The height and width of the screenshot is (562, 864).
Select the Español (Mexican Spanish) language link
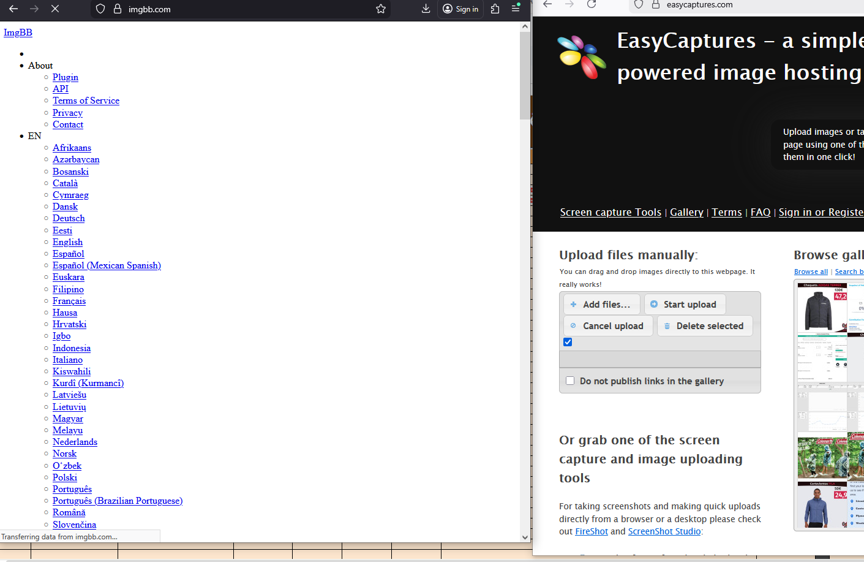(107, 265)
